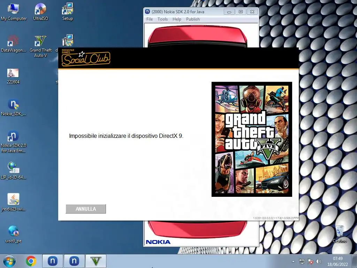The width and height of the screenshot is (357, 268).
Task: Open the network tray icon
Action: coord(302,261)
